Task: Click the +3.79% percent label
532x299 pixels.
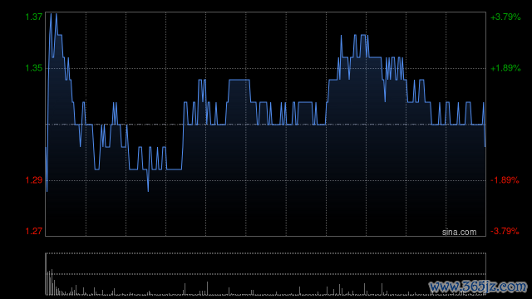Action: [505, 17]
